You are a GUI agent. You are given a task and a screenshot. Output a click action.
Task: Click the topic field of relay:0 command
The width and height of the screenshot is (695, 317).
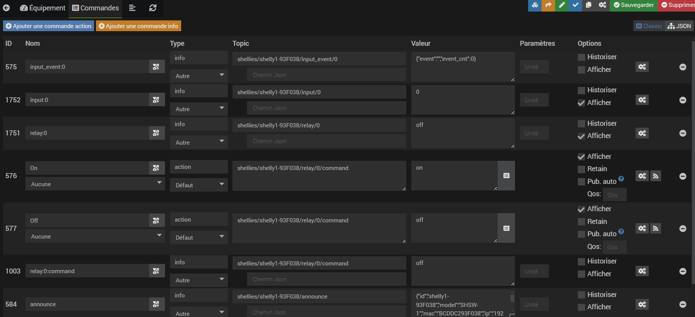click(x=319, y=125)
